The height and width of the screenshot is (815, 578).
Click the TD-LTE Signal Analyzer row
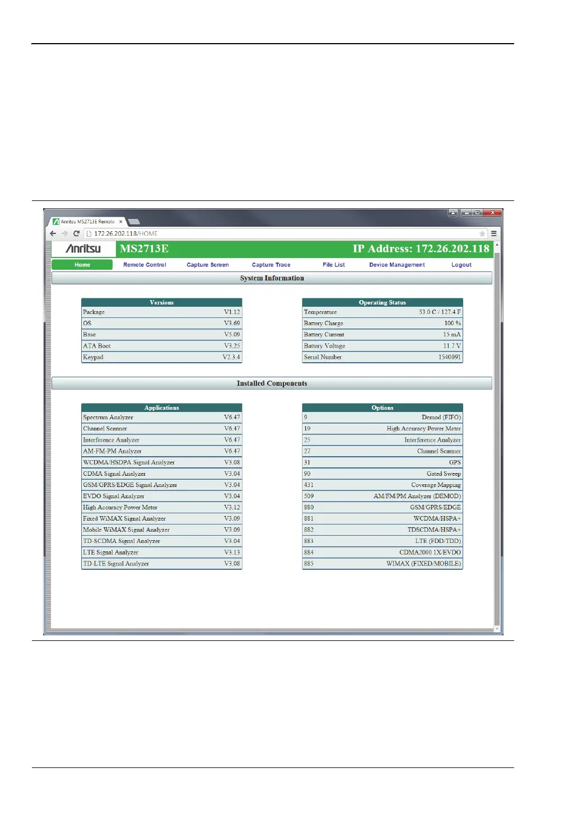point(162,564)
